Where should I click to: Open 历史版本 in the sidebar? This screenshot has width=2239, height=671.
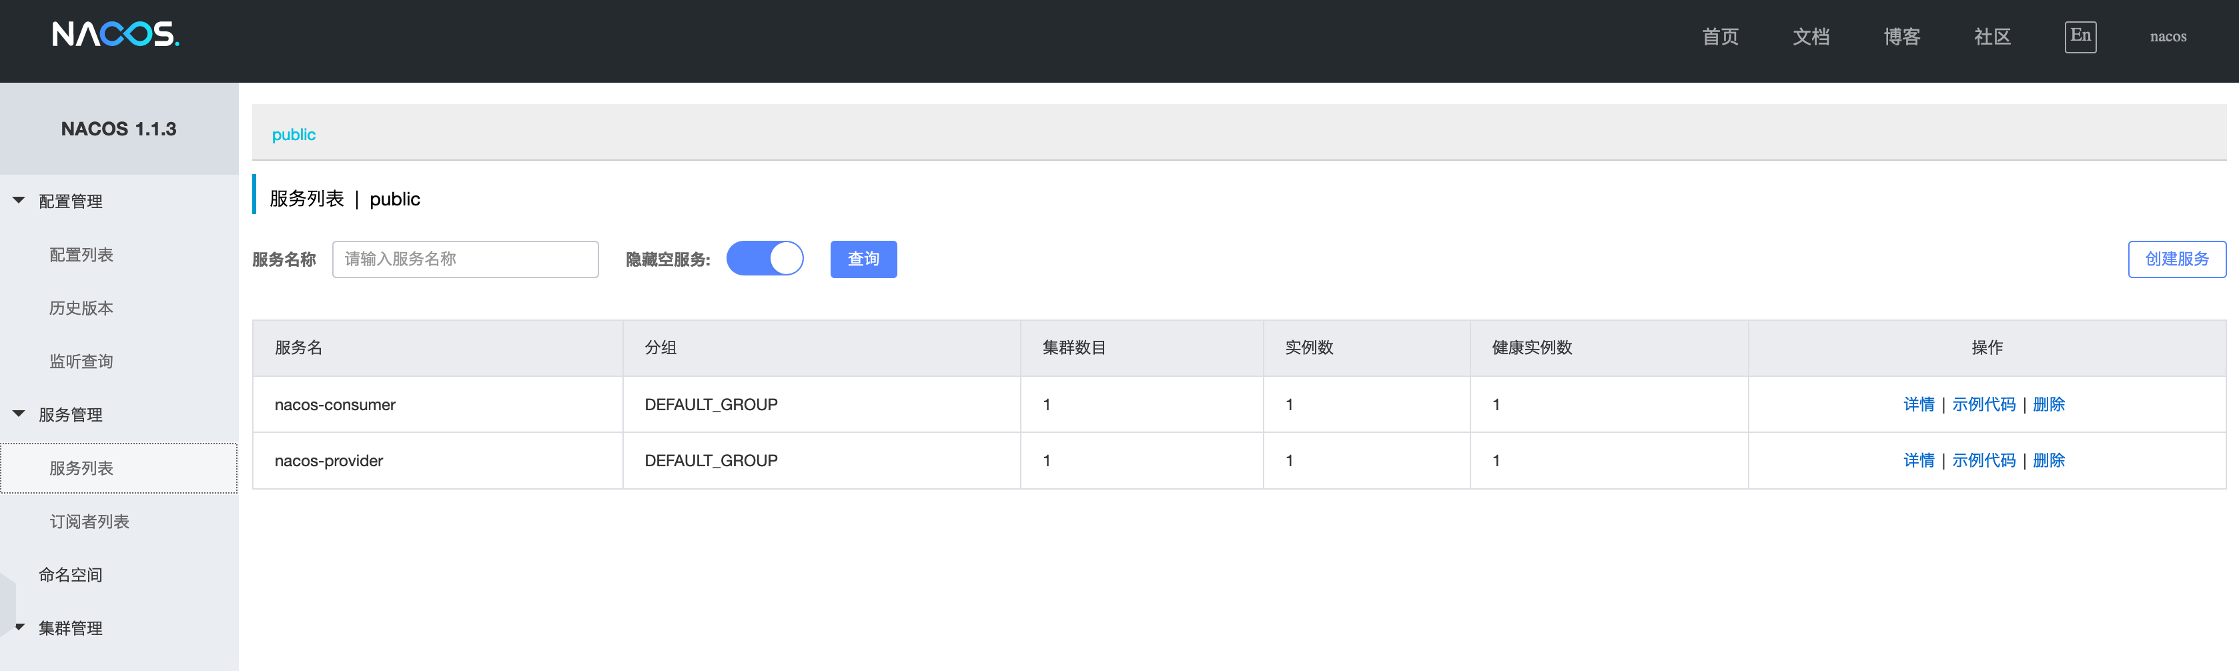click(81, 307)
